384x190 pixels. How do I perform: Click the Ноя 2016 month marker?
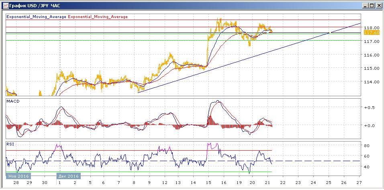tap(18, 176)
